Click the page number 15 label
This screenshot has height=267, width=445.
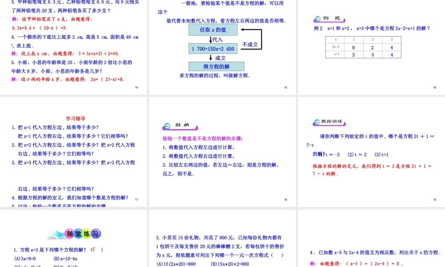[285, 87]
